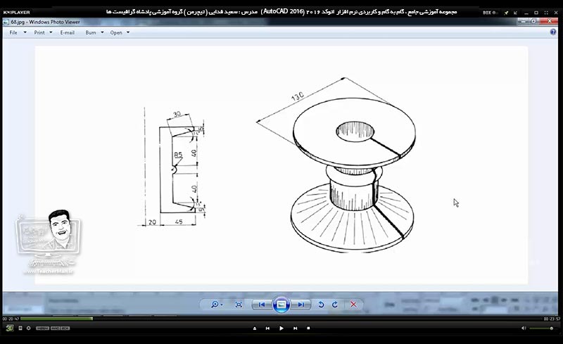Toggle the KMPlayer BOX button

point(489,13)
